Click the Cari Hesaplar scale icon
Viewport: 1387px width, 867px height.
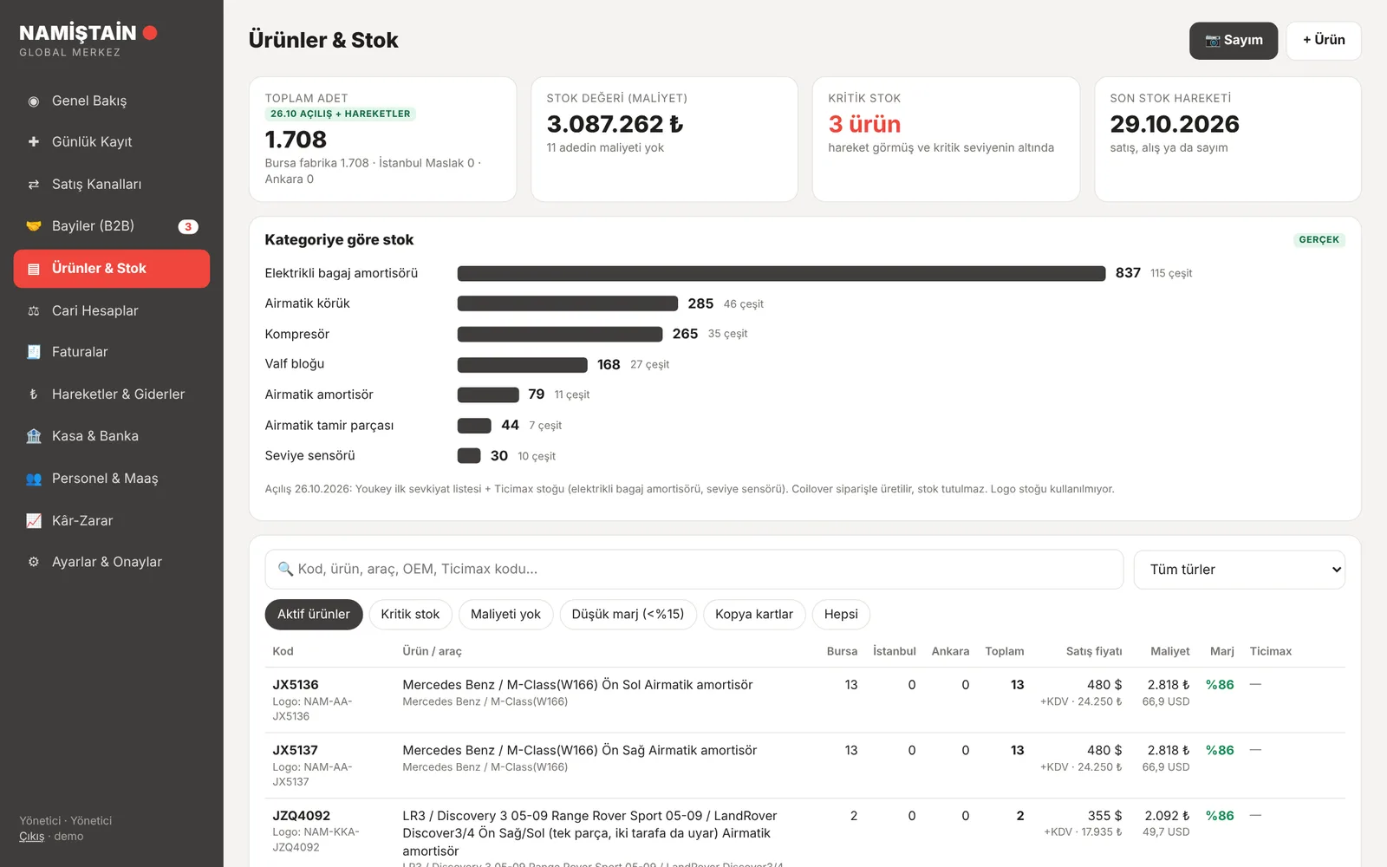[34, 310]
